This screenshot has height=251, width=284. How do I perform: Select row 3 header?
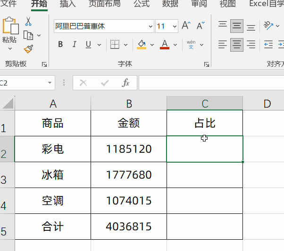pyautogui.click(x=7, y=175)
